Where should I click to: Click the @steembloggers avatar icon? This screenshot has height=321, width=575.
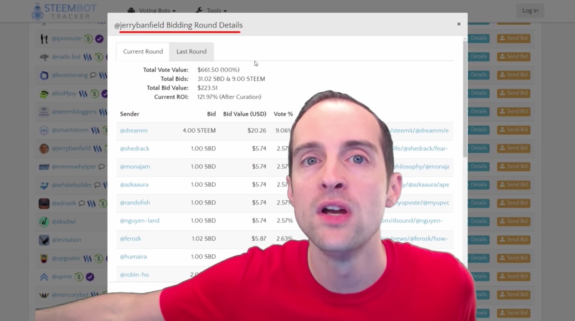(44, 112)
